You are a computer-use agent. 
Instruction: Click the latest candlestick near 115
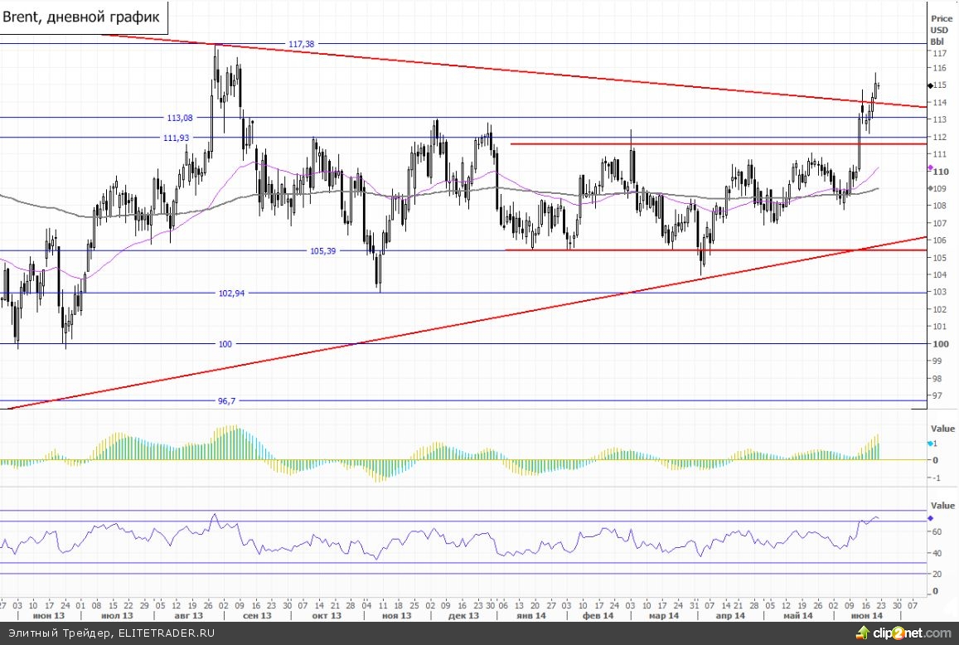tap(877, 85)
